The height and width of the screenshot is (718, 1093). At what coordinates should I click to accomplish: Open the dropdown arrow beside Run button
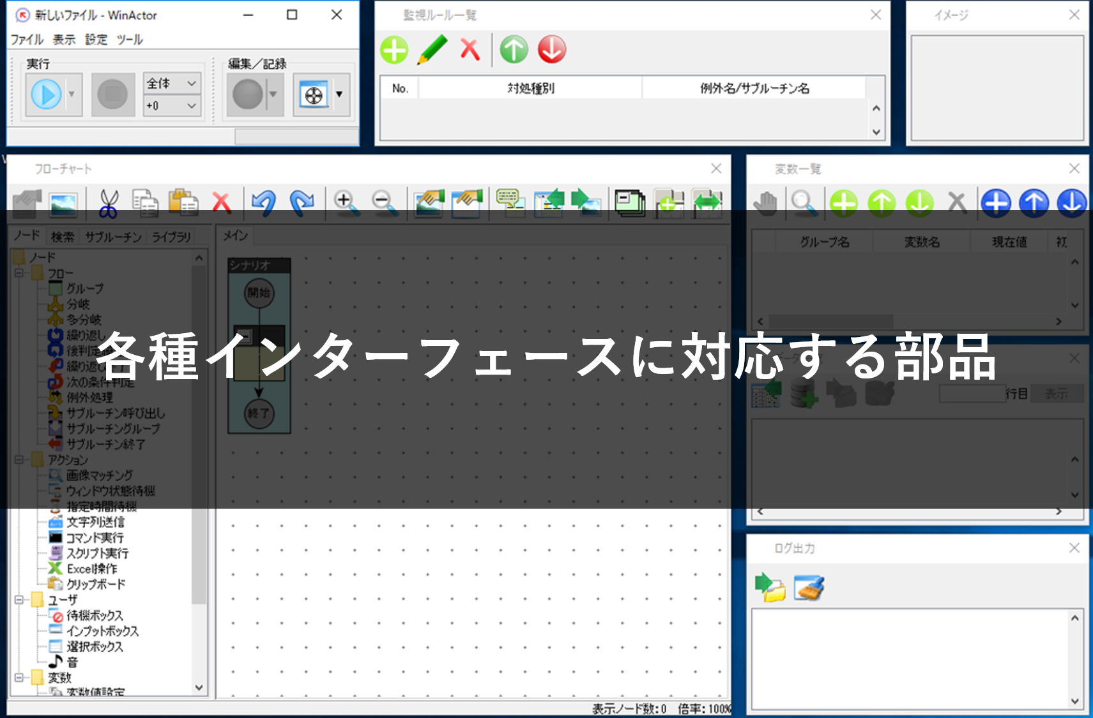point(72,94)
